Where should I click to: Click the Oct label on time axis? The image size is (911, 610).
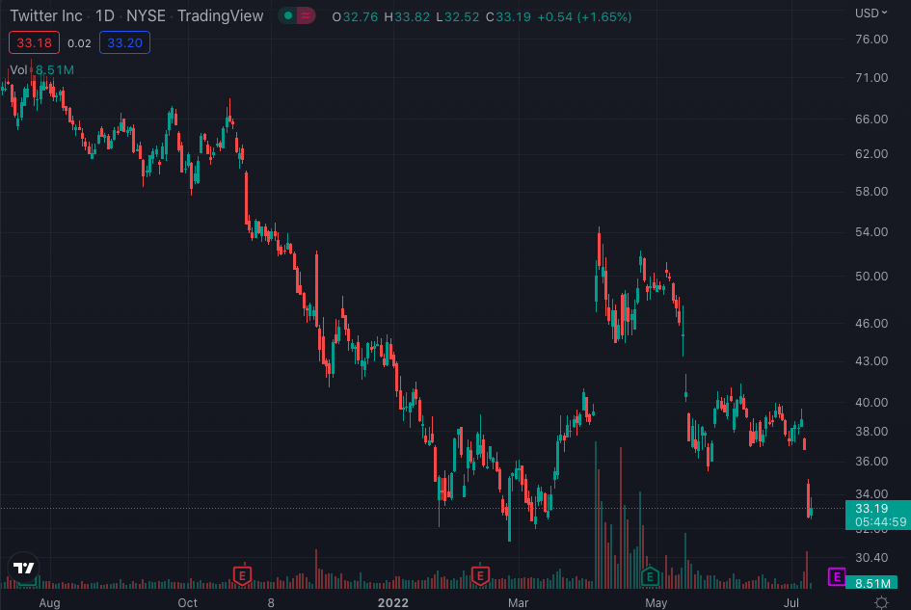click(187, 602)
